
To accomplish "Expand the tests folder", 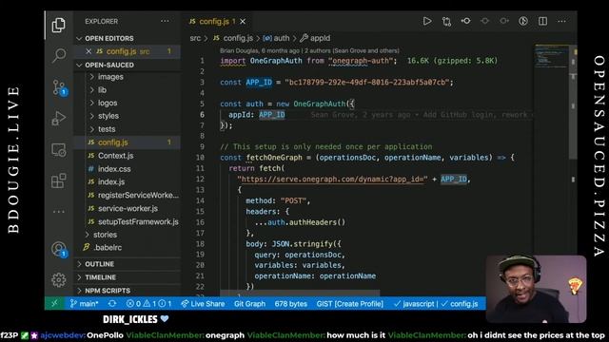I will [107, 129].
